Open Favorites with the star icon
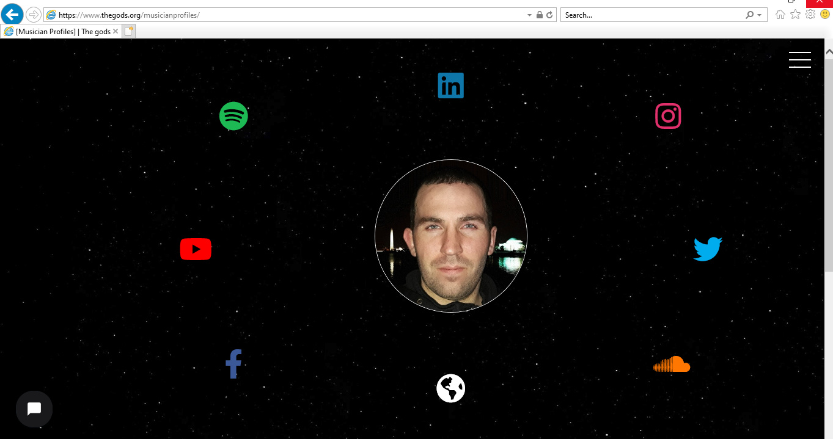 [795, 15]
